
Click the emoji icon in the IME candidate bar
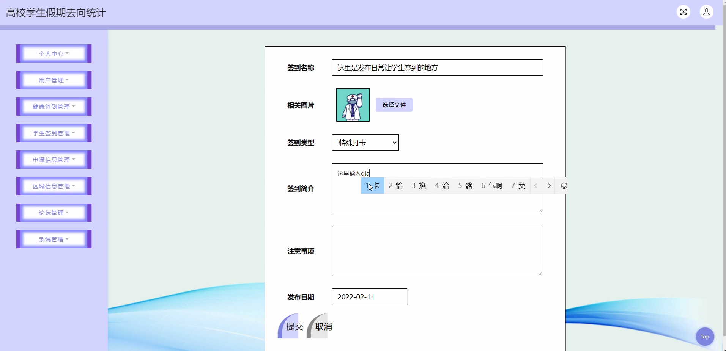(564, 186)
